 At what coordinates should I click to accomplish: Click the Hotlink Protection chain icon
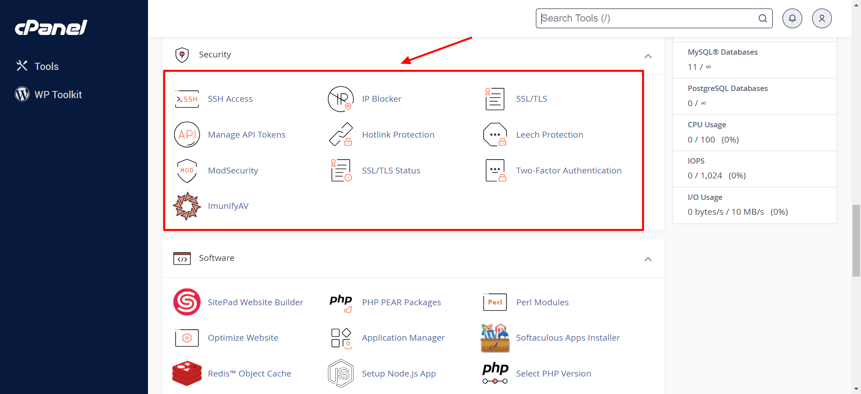point(341,135)
